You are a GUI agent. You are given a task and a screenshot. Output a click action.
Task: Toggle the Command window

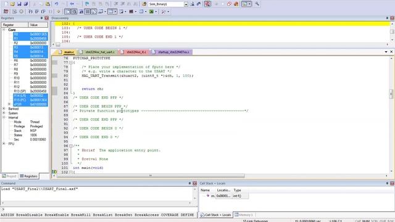pyautogui.click(x=67, y=12)
